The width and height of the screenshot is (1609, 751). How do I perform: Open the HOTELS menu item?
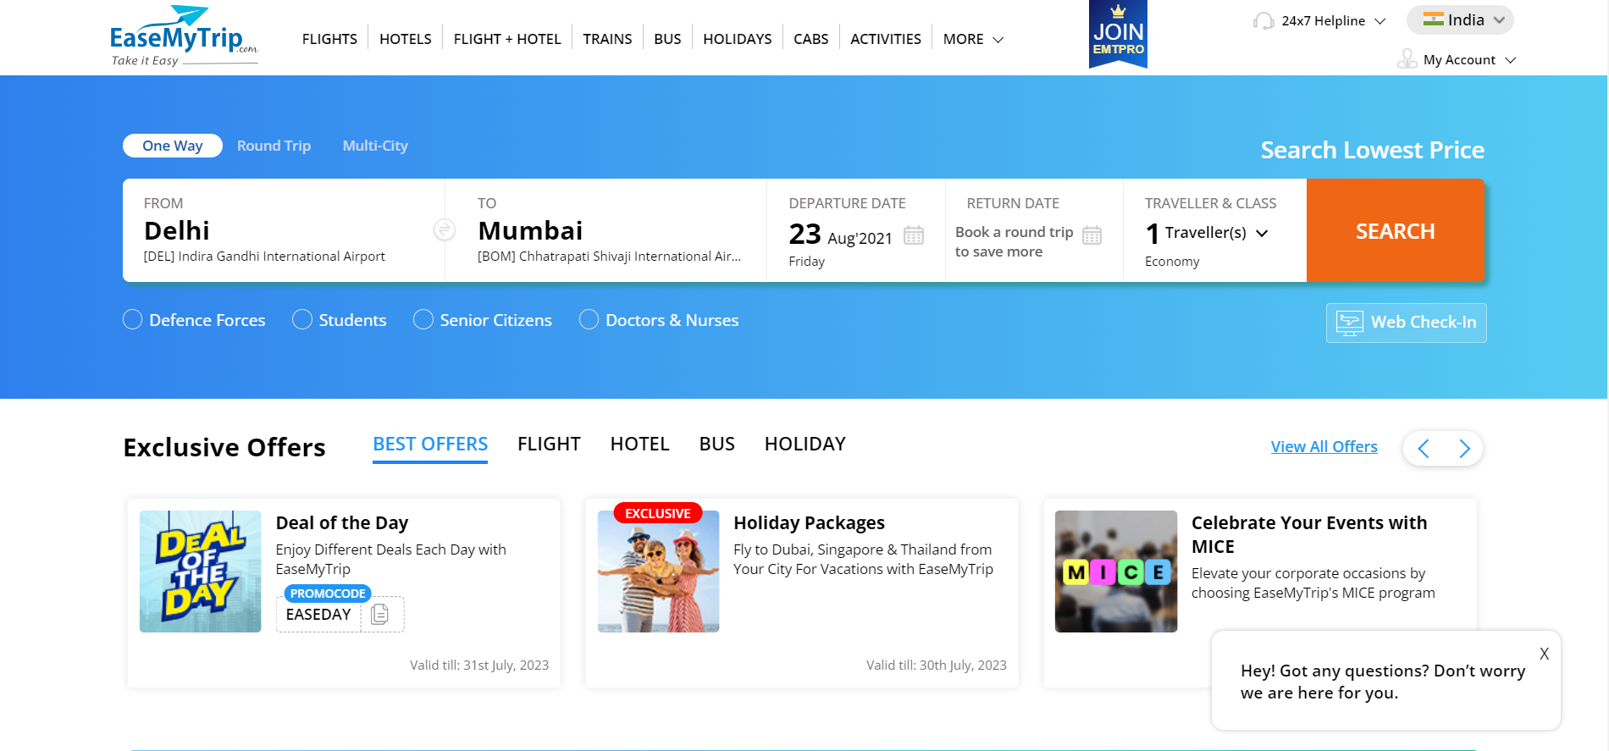tap(406, 39)
